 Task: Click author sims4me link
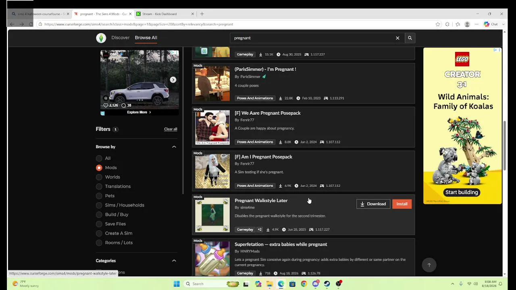tap(248, 207)
